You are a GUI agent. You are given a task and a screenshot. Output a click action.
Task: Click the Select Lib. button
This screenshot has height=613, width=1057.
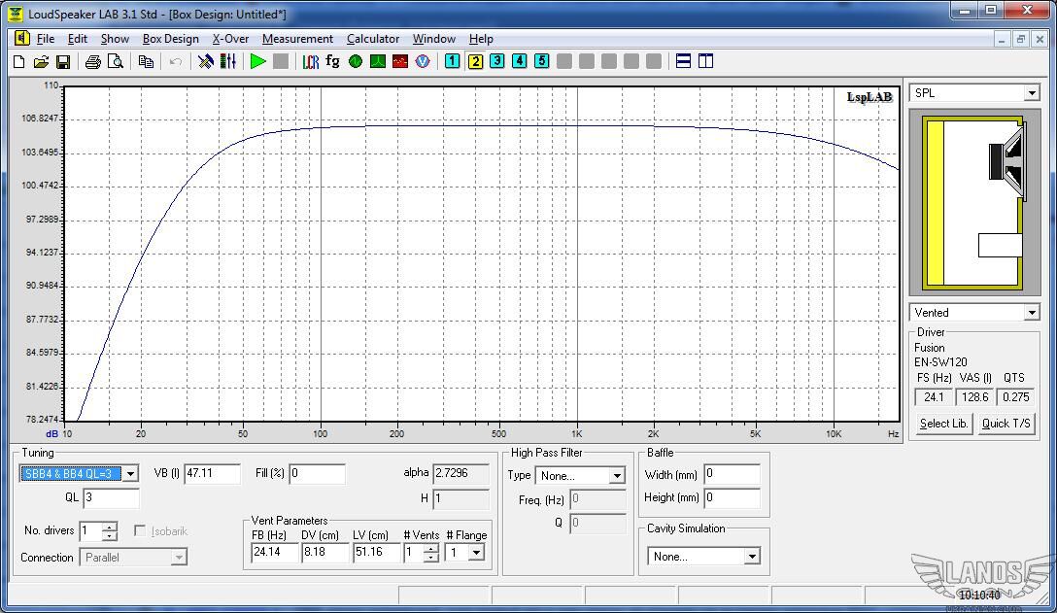943,424
